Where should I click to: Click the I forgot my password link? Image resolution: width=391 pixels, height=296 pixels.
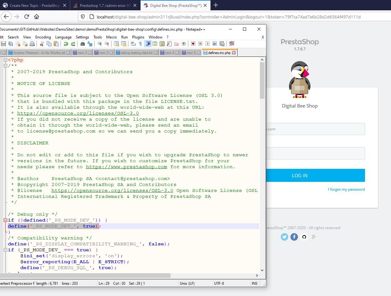346,189
